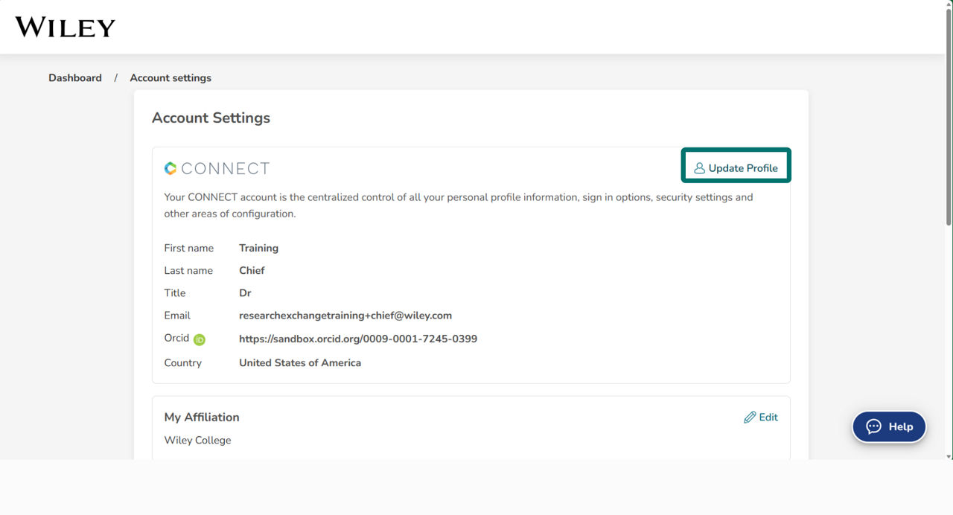Click the last name value Chief
This screenshot has width=953, height=515.
(252, 271)
